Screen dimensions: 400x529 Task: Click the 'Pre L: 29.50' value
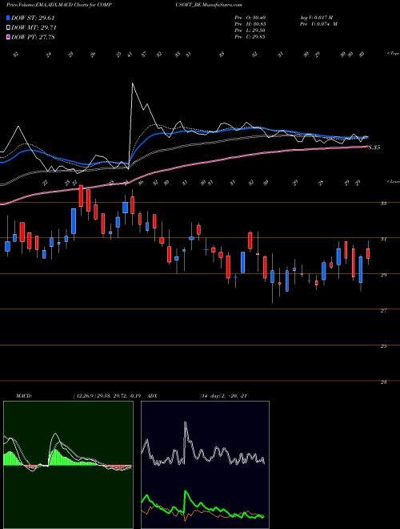point(250,30)
